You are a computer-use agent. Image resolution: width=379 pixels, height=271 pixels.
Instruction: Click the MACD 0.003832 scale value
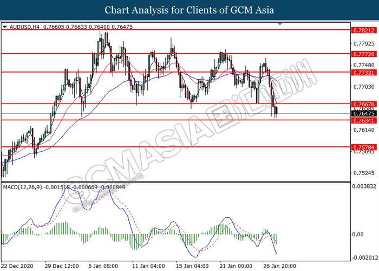(x=364, y=186)
